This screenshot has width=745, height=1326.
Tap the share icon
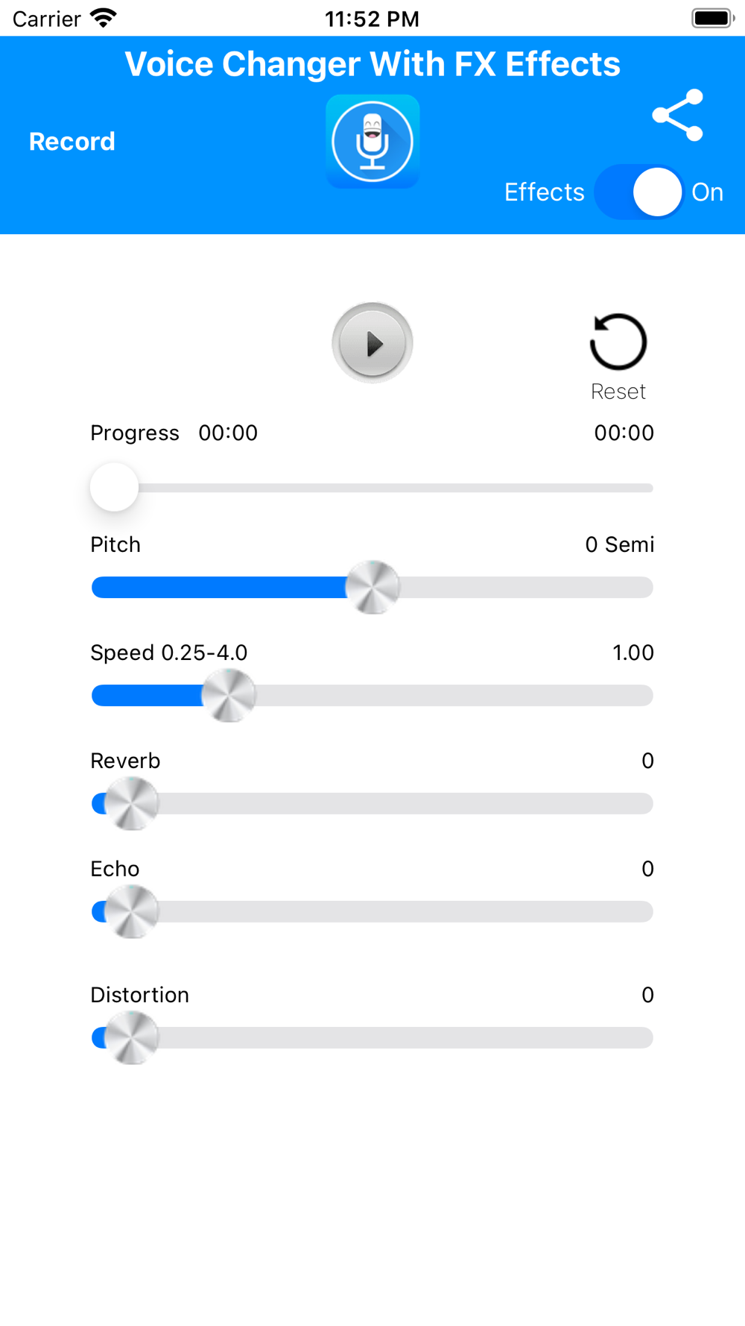point(677,115)
